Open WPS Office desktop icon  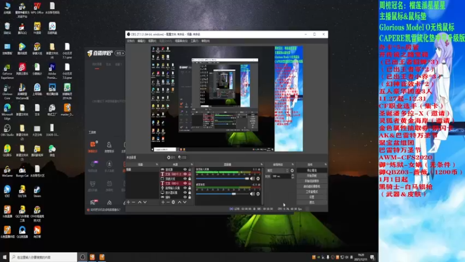pos(37,8)
